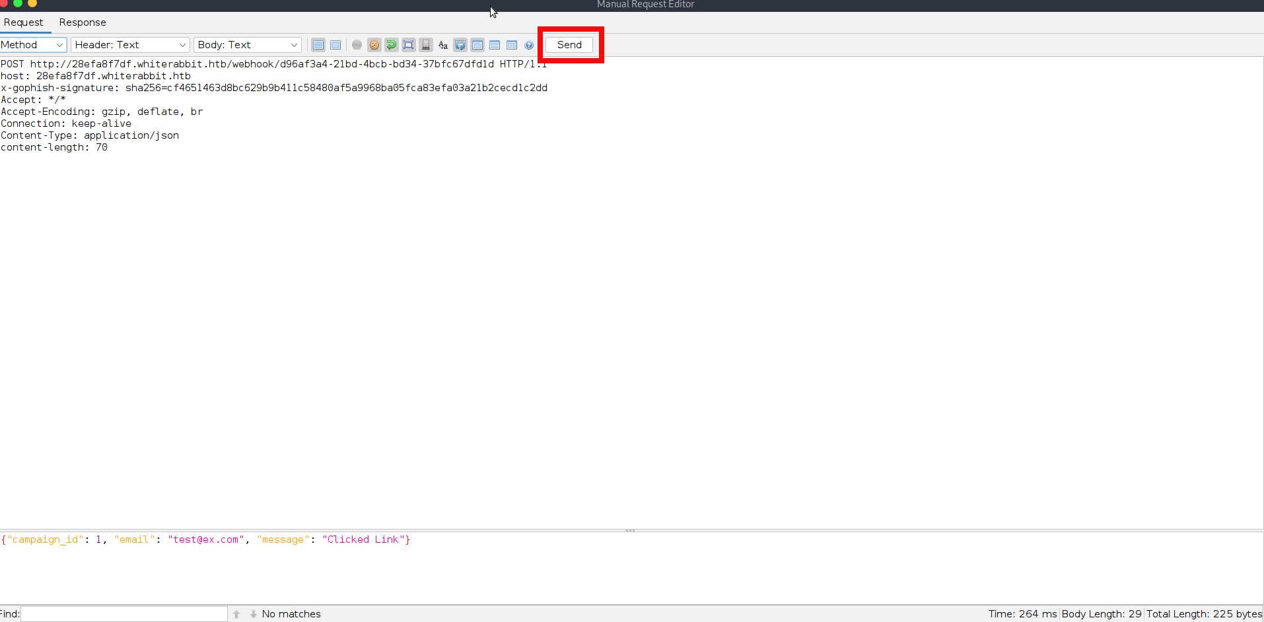
Task: Switch to the Request tab
Action: [x=24, y=22]
